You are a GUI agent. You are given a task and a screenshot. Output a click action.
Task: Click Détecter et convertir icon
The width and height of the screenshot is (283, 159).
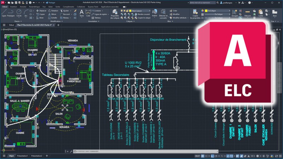coord(163,14)
